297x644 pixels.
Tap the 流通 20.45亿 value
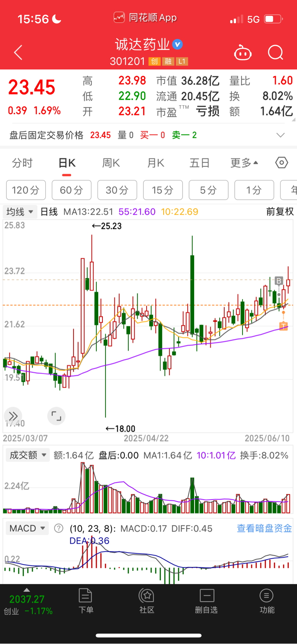(x=188, y=96)
